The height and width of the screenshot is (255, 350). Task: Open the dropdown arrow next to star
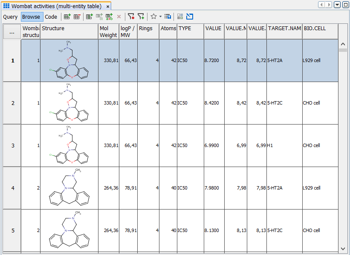click(x=160, y=17)
